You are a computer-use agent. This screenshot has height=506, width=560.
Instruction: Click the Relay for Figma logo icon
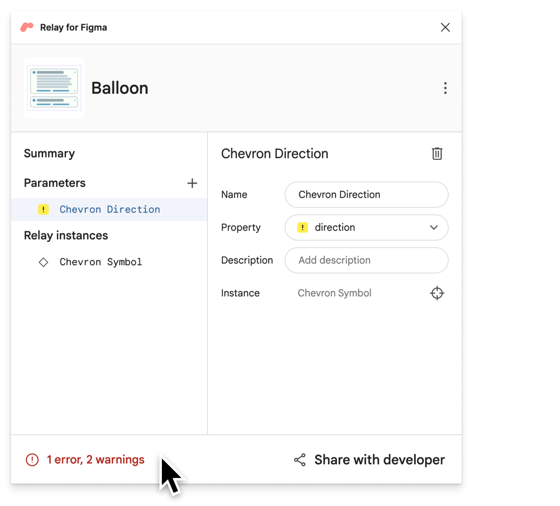point(27,27)
